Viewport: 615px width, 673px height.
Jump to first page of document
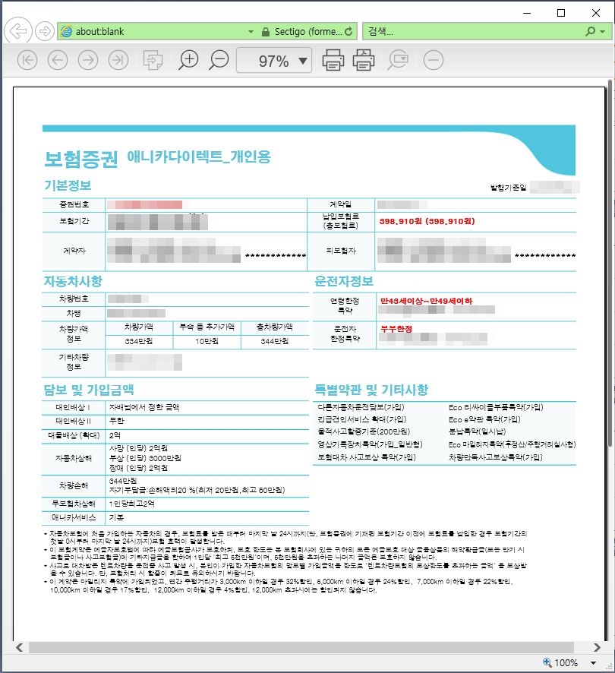[27, 60]
